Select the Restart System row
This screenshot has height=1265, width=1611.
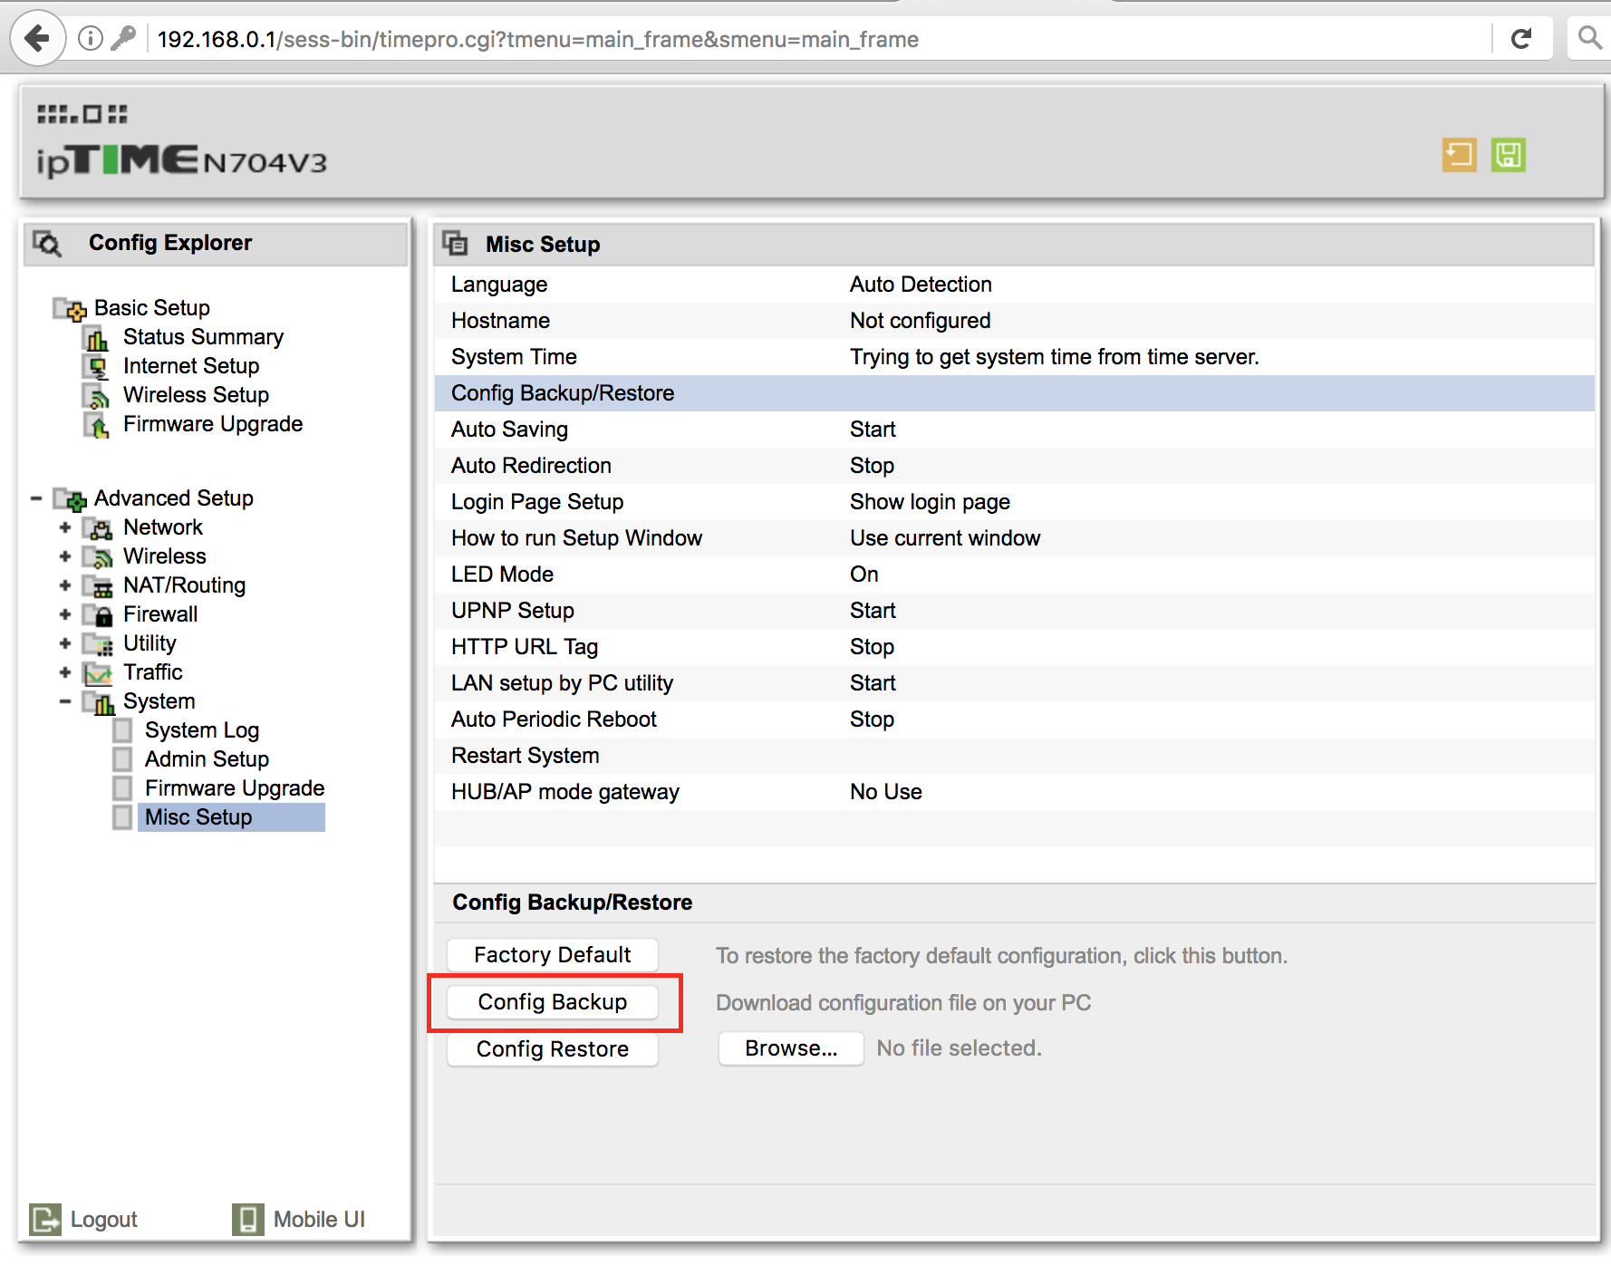pyautogui.click(x=1014, y=756)
